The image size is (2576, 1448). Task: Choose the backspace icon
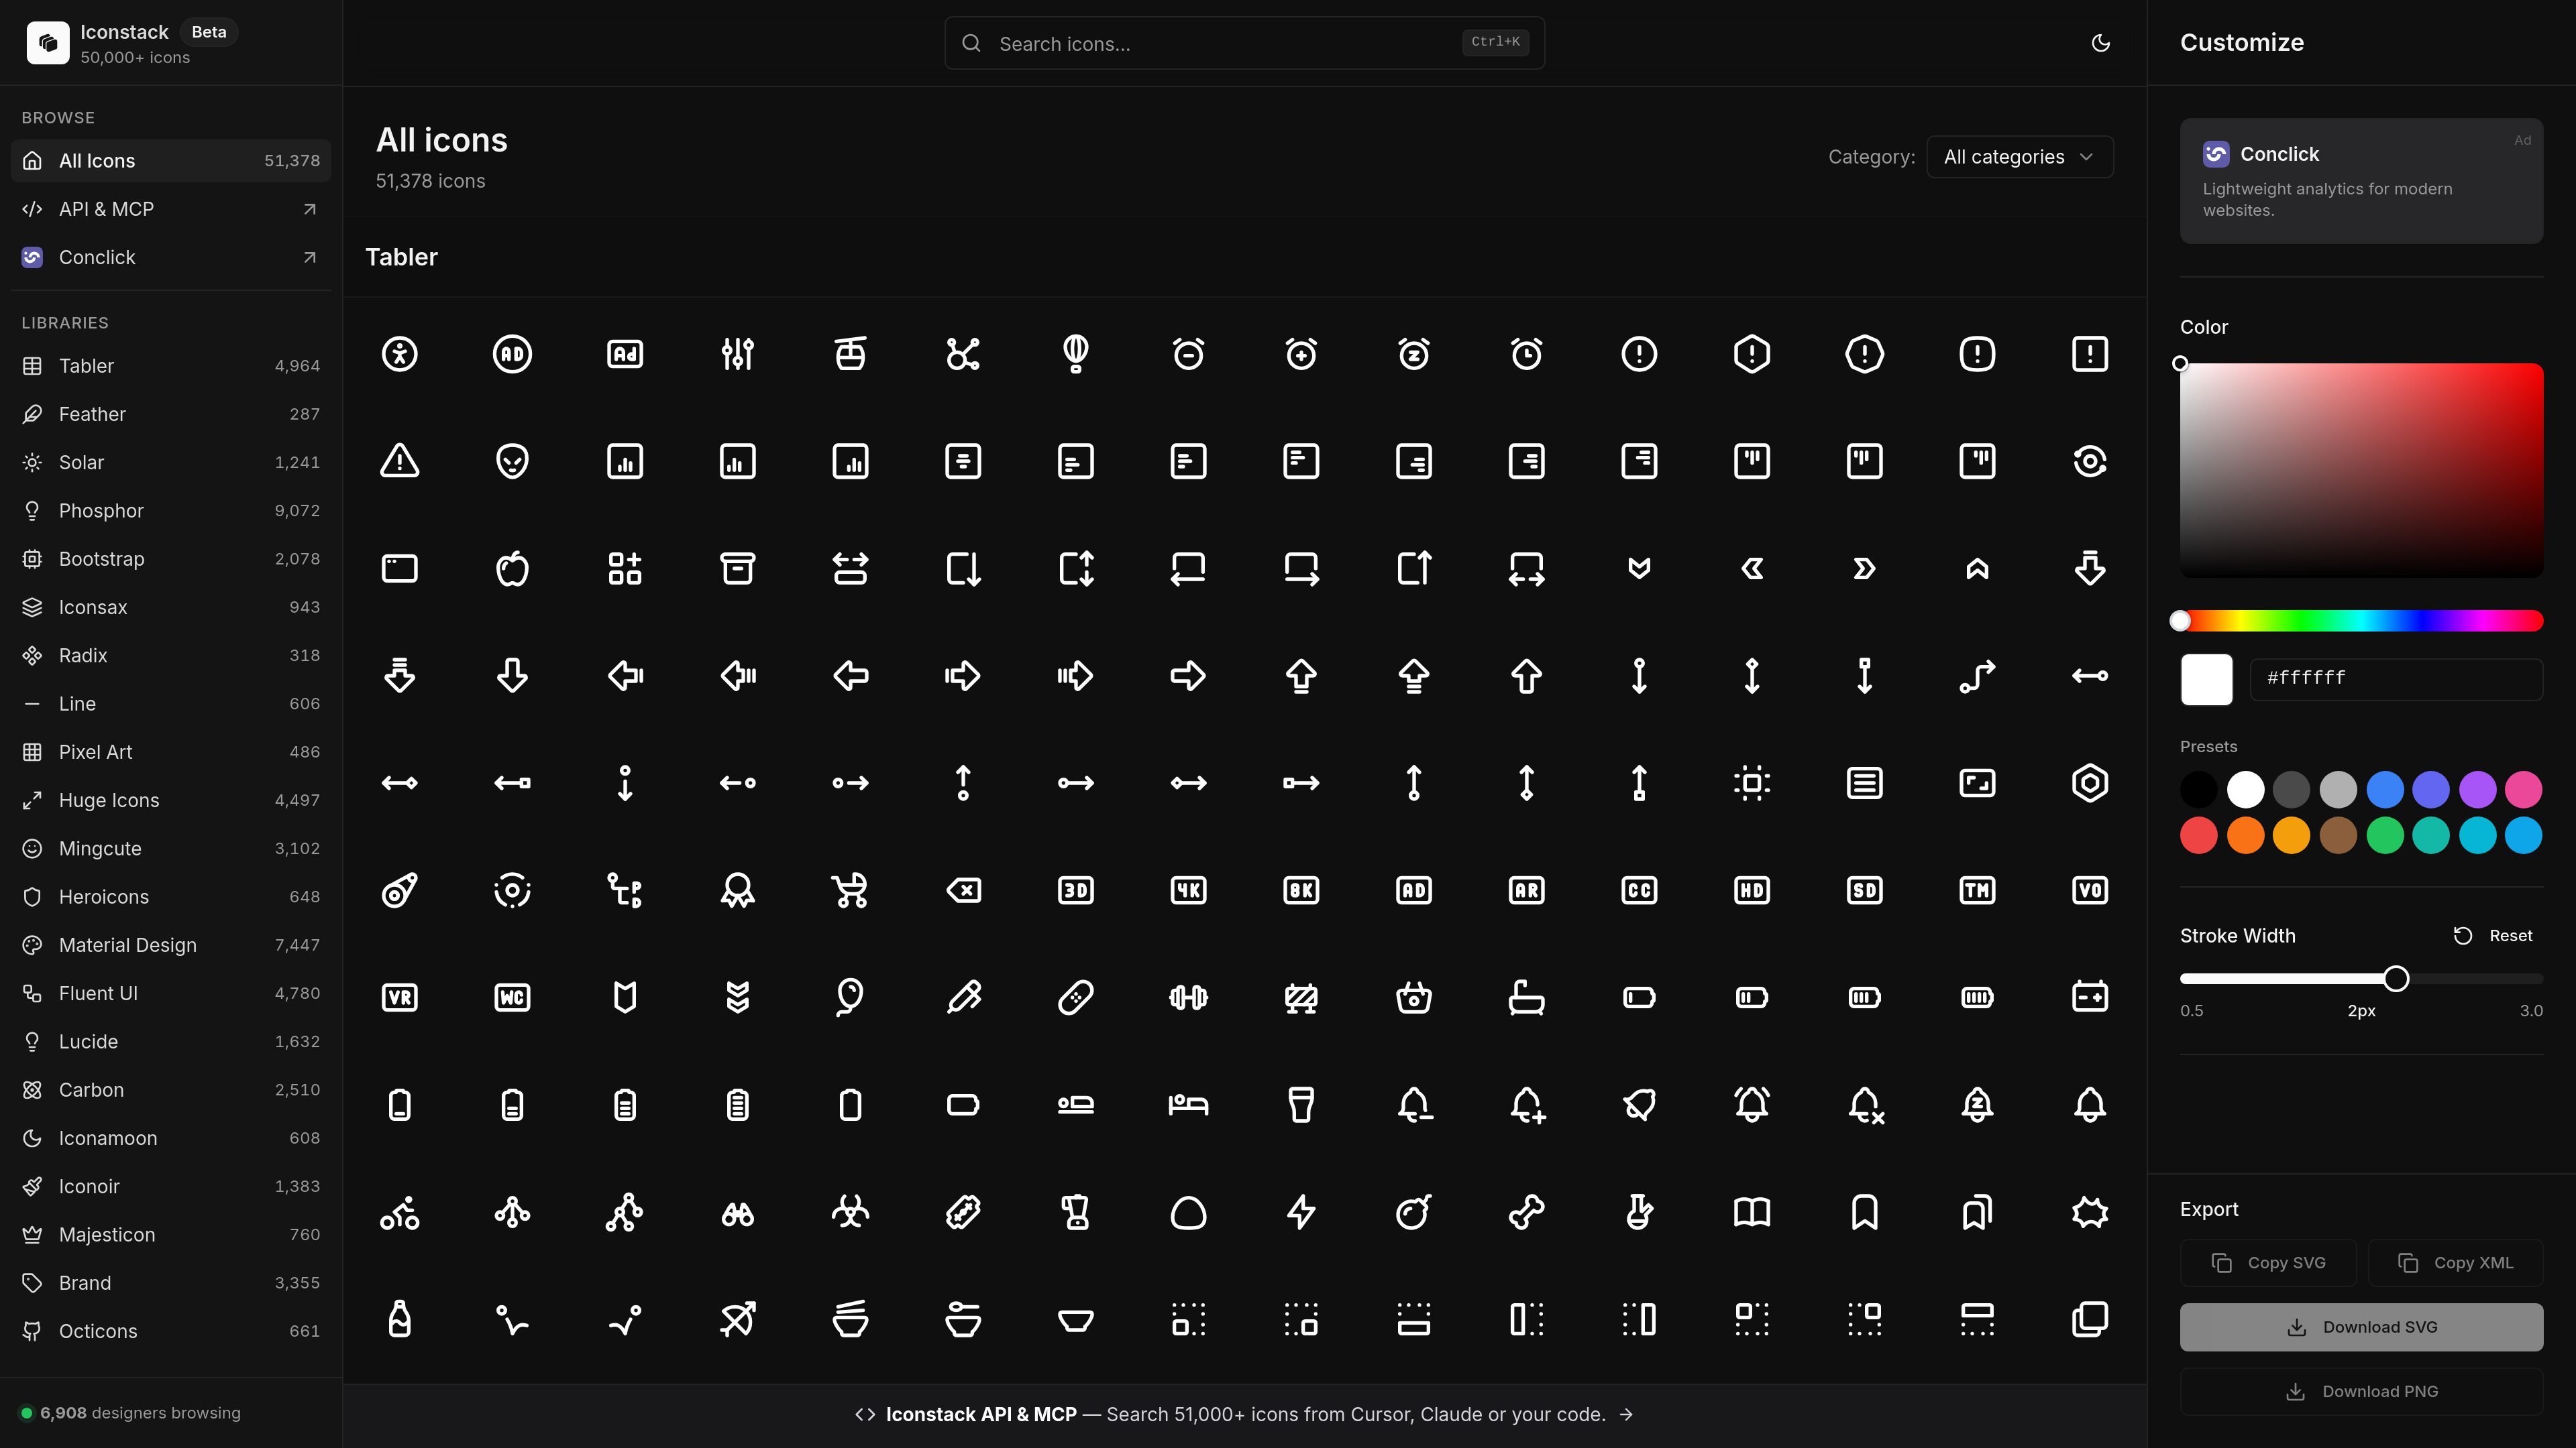963,890
